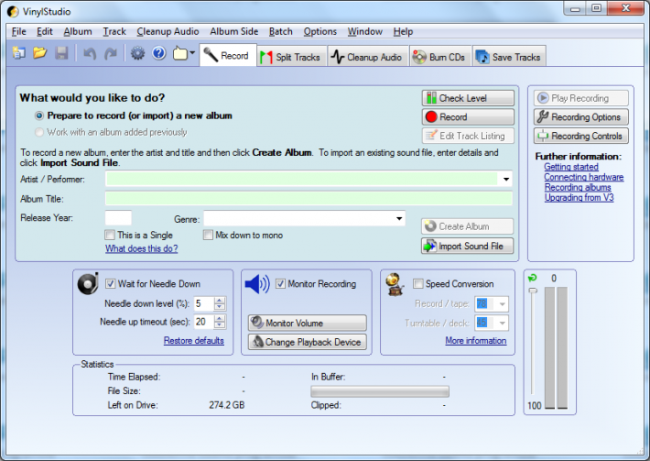Click the Save floppy disk icon

tap(61, 53)
